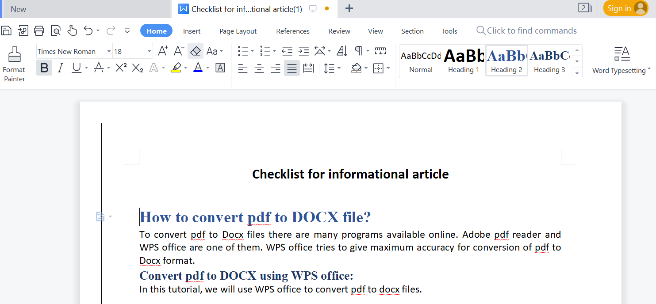The width and height of the screenshot is (656, 304).
Task: Click the numbered list icon
Action: tap(265, 51)
